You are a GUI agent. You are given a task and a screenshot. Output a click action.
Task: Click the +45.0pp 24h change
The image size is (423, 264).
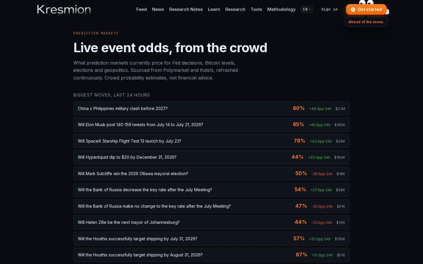[320, 125]
